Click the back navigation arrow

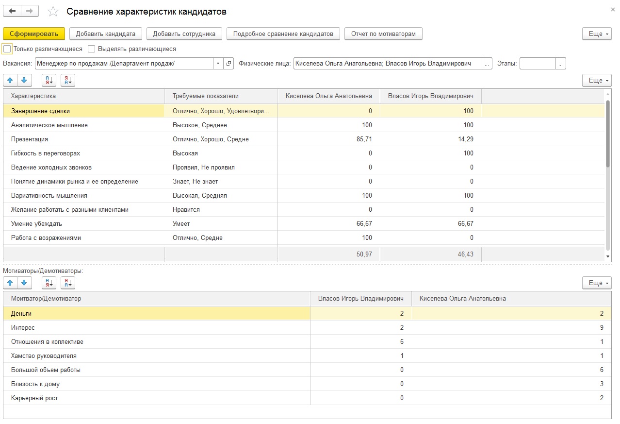[x=12, y=11]
